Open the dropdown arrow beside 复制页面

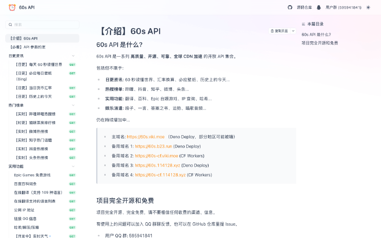tap(293, 31)
